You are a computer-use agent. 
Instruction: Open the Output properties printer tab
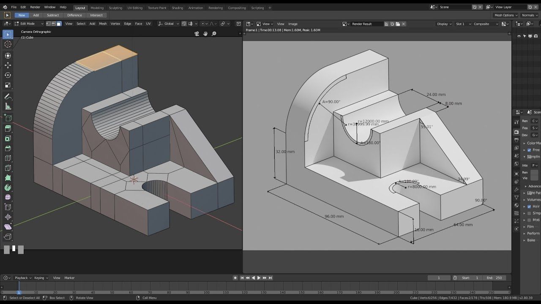point(516,140)
